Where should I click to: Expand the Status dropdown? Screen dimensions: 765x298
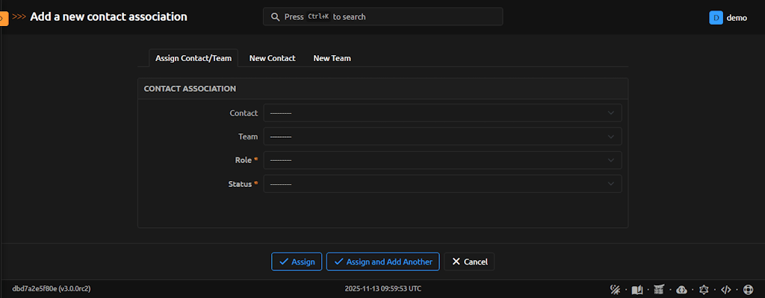pos(442,184)
